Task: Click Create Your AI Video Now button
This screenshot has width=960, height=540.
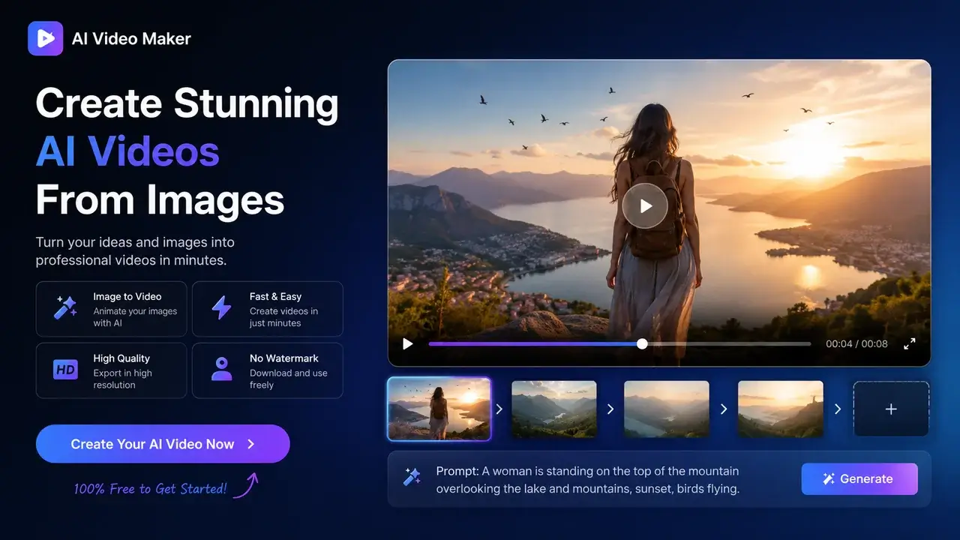Action: click(163, 444)
